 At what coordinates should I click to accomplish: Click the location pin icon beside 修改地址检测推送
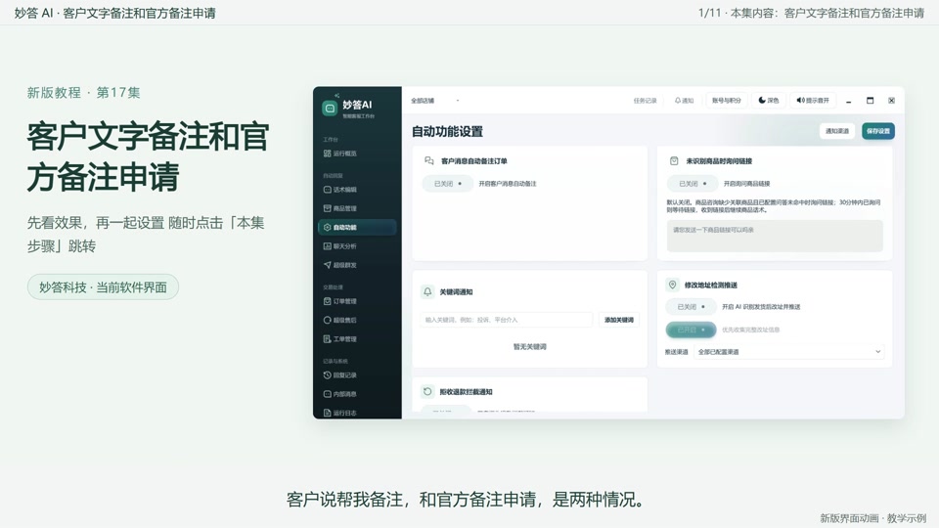click(x=673, y=285)
